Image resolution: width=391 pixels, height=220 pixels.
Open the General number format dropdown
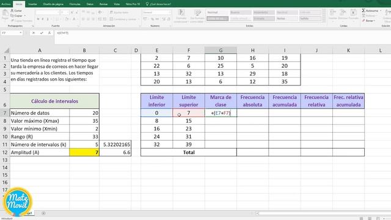(170, 12)
